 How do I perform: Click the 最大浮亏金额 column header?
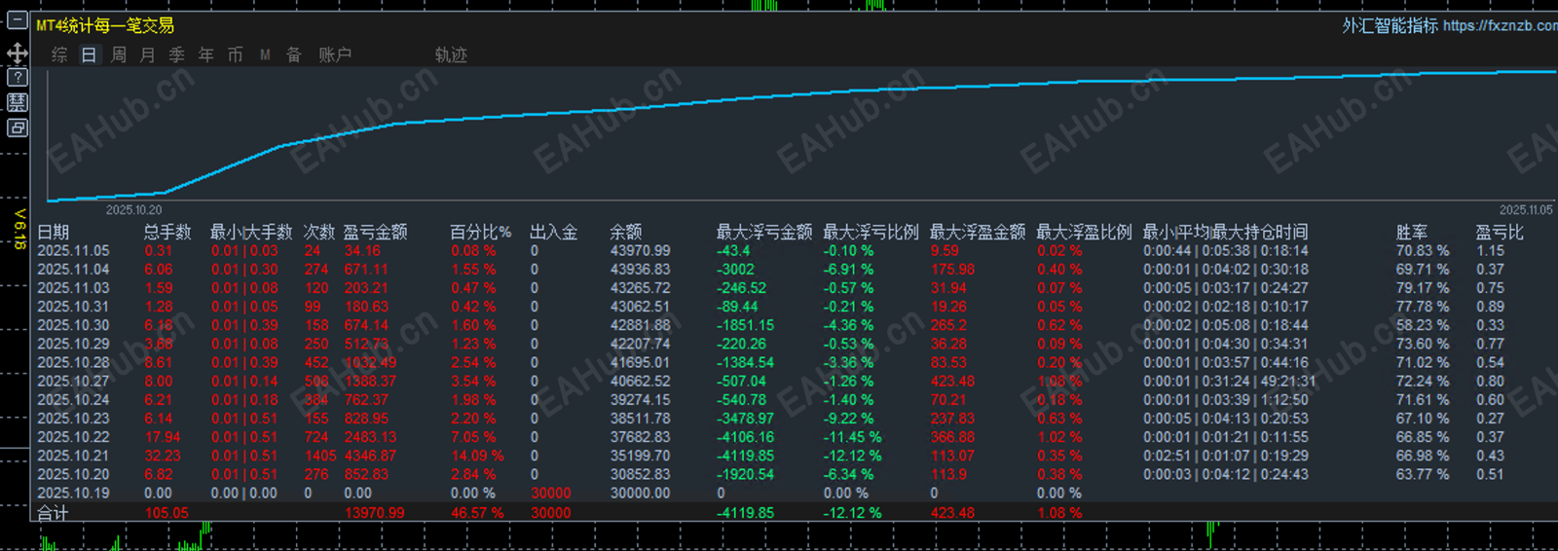(x=764, y=232)
